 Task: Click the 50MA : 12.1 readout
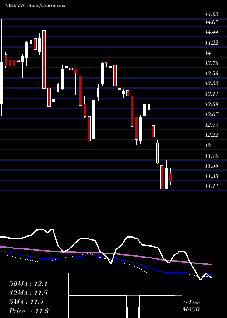(x=28, y=284)
